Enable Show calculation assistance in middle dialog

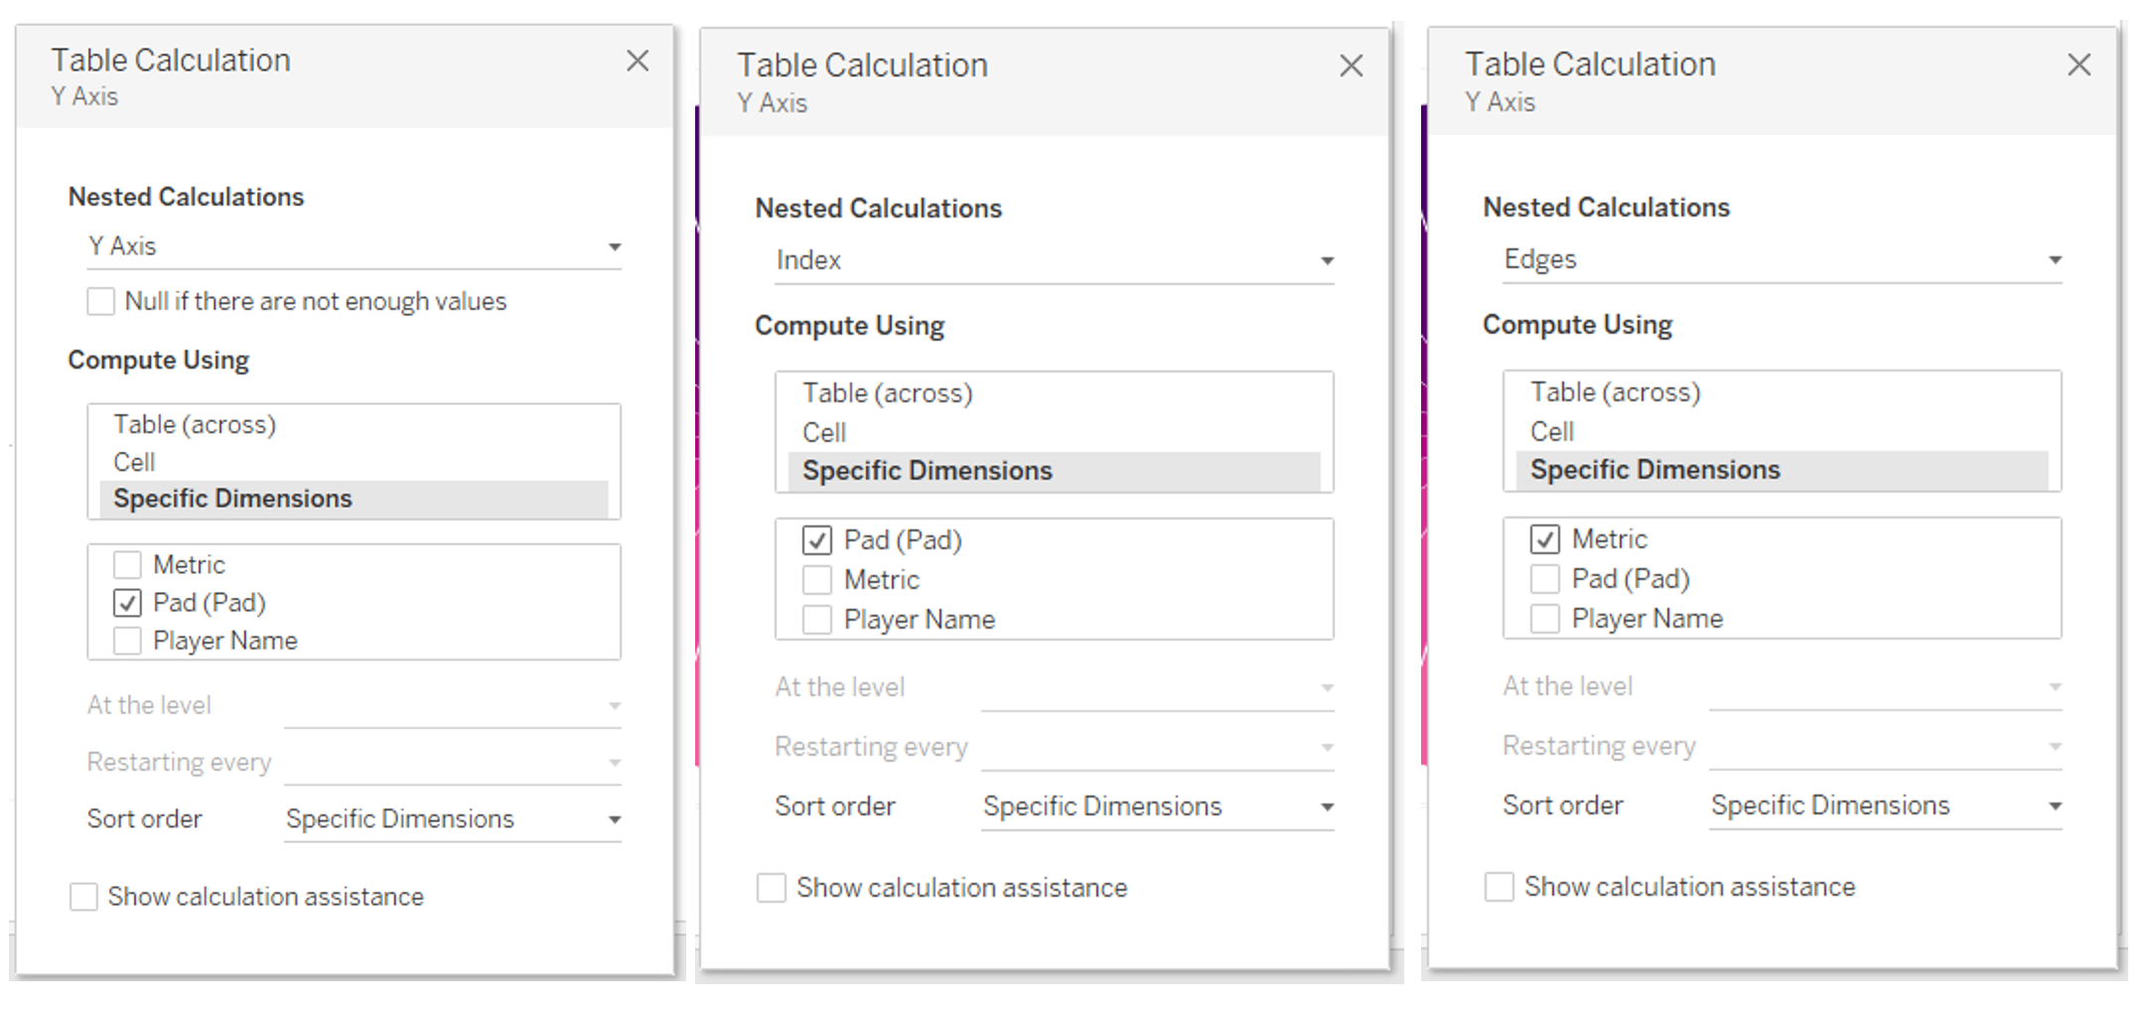click(x=772, y=887)
